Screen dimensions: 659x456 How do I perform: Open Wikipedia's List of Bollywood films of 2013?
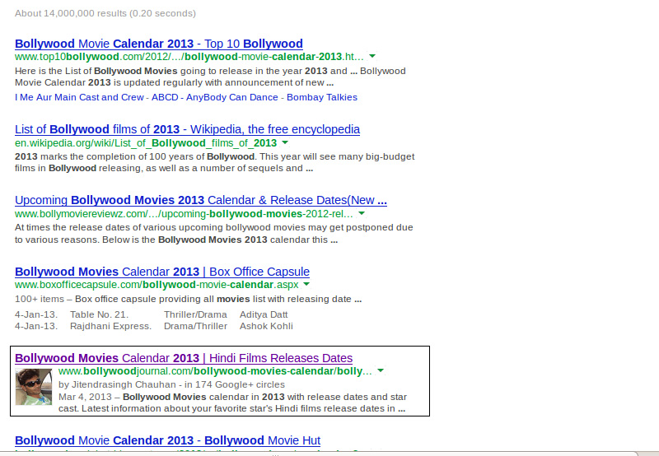coord(188,129)
